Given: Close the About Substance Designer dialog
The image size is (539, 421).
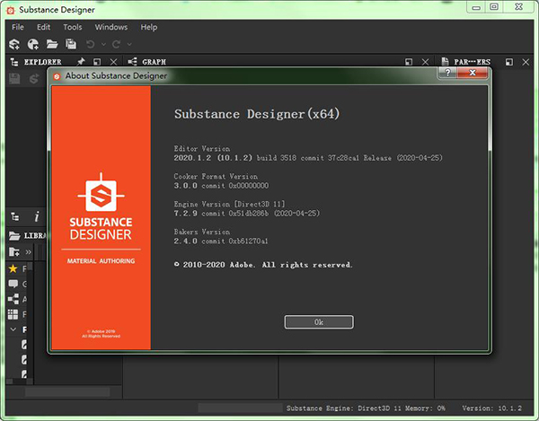Looking at the screenshot, I should (473, 73).
